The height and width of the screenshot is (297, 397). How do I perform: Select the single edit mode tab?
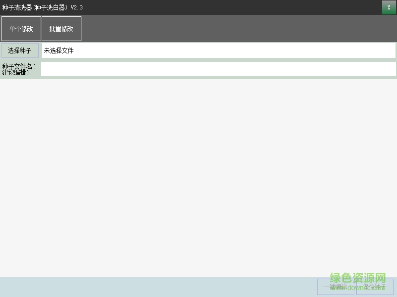pyautogui.click(x=21, y=28)
